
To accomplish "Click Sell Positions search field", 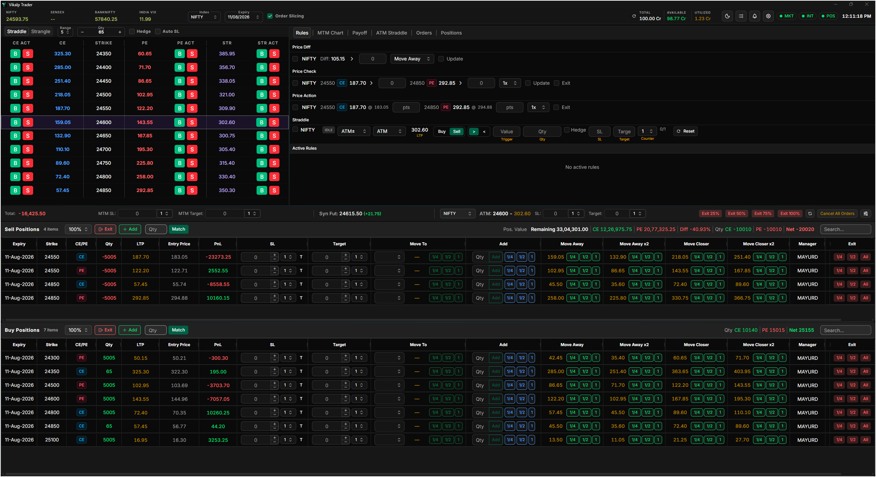I will [845, 229].
